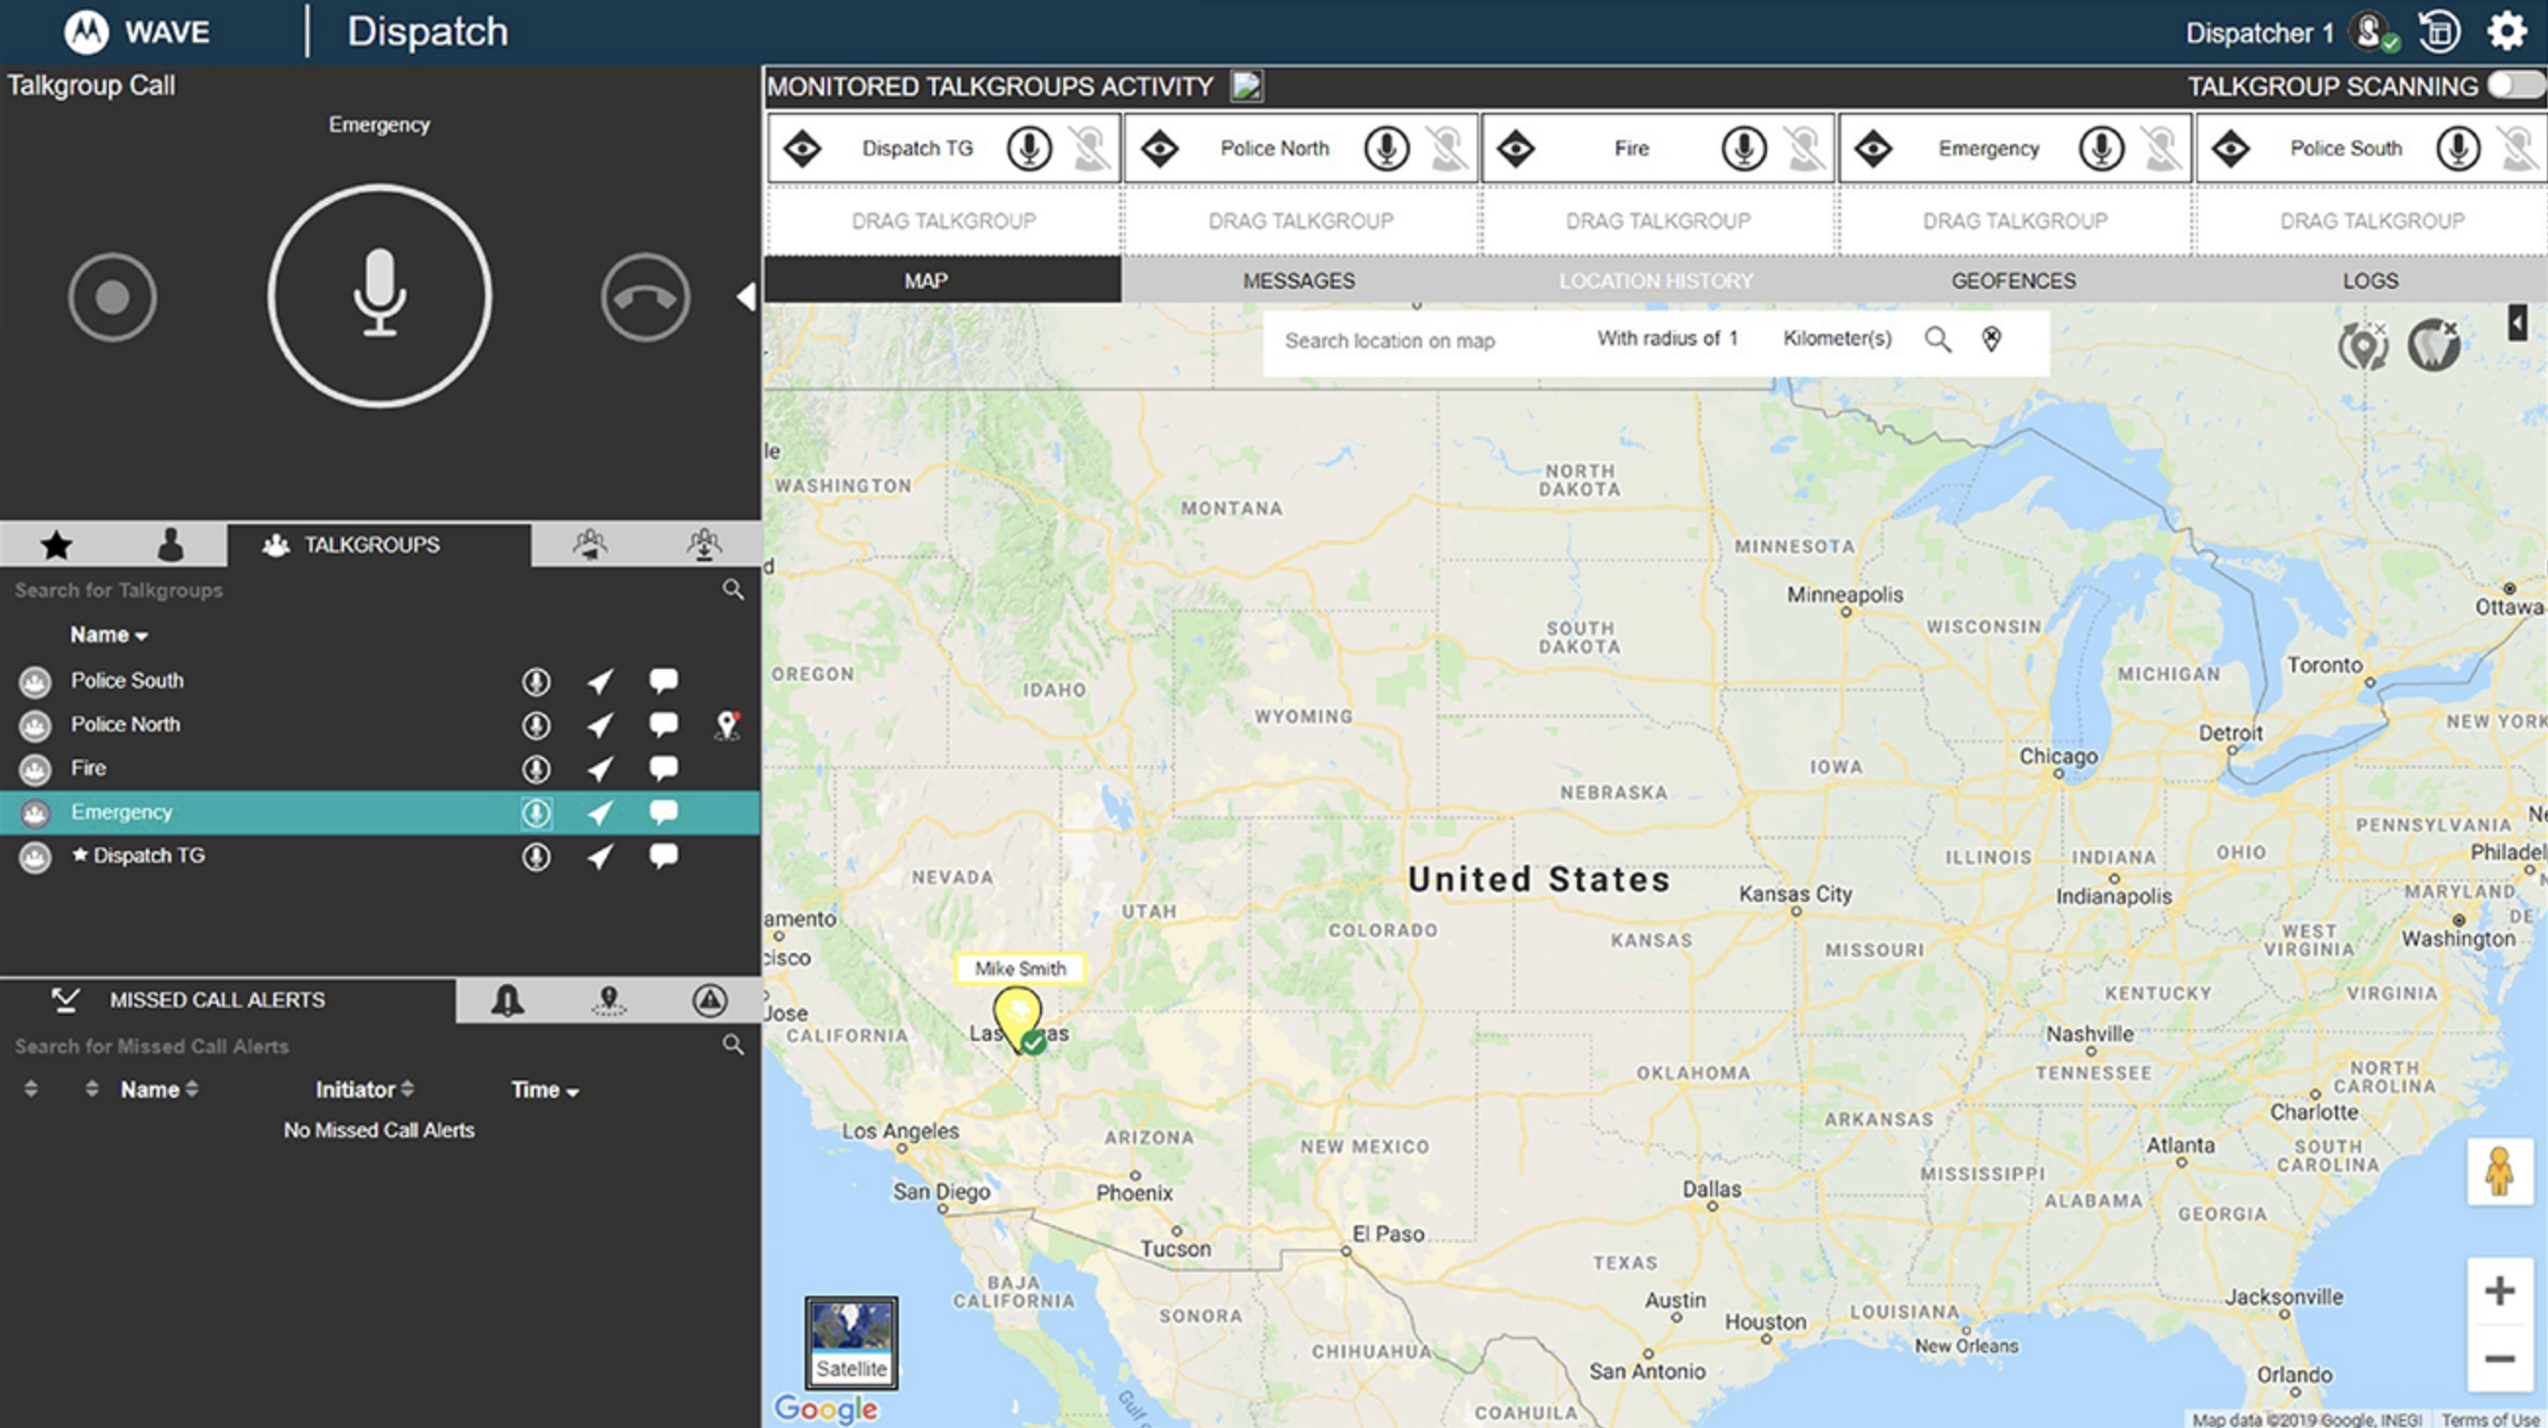Click the end call icon in Talkgroup Call panel
This screenshot has width=2548, height=1428.
click(644, 298)
